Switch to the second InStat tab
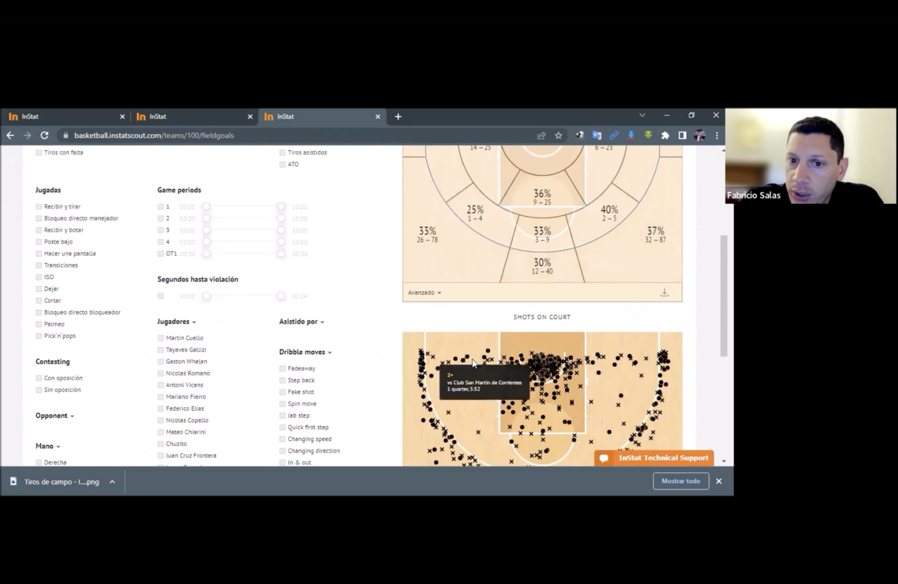 (x=193, y=117)
